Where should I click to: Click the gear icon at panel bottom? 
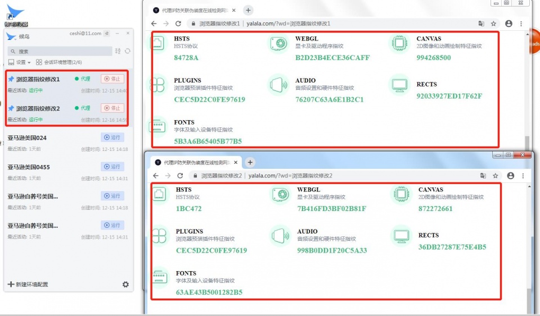[x=125, y=285]
